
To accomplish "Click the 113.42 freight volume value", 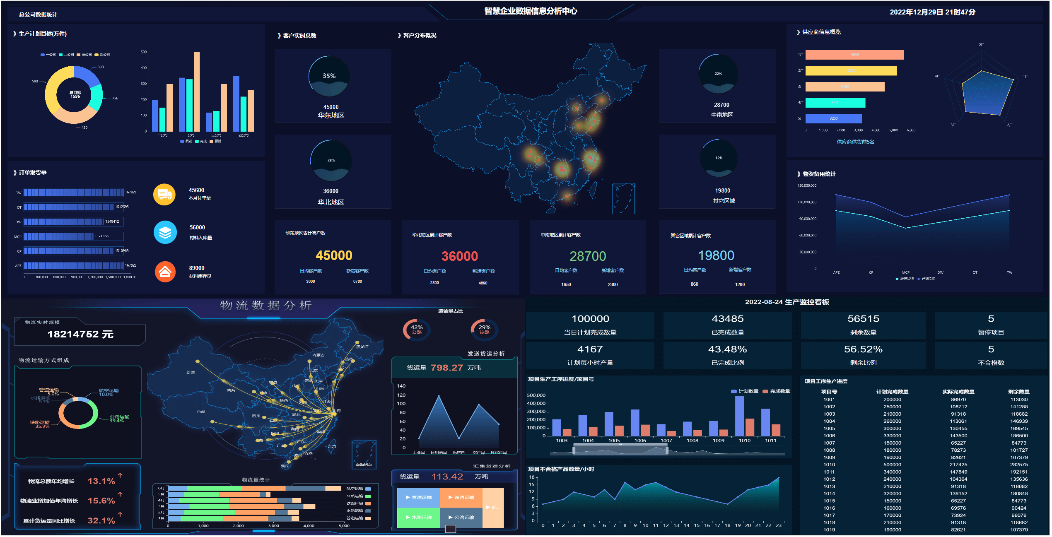I will (x=447, y=477).
